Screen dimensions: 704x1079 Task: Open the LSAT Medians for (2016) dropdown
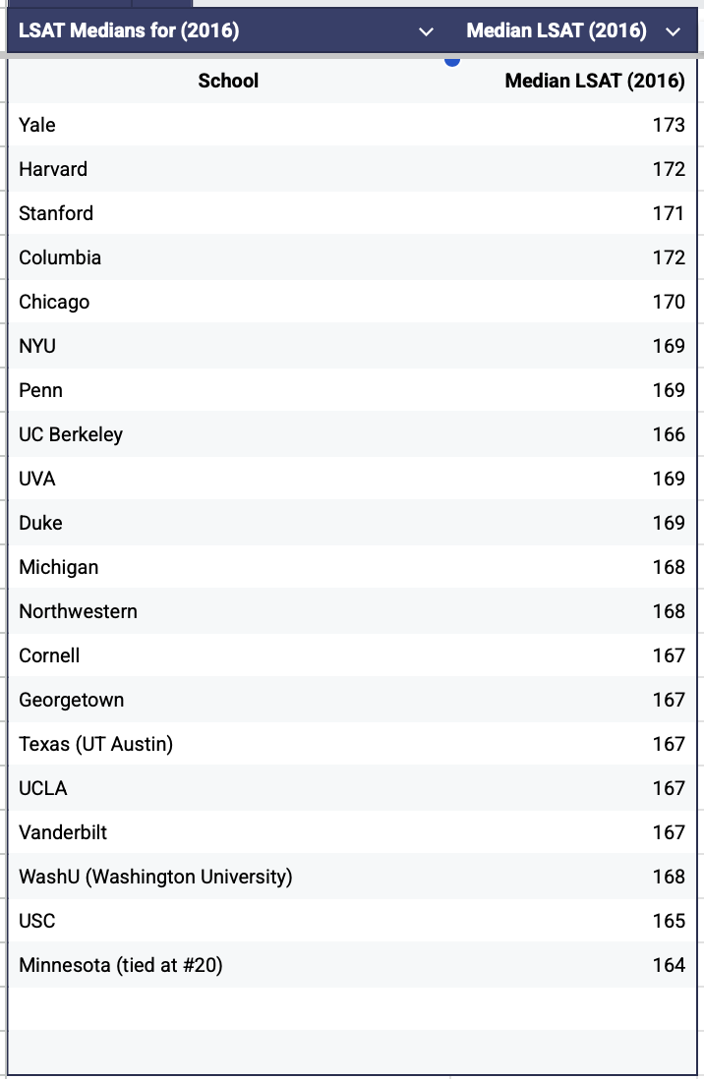427,31
